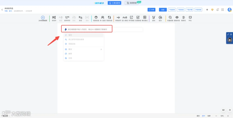Expand the 翻译 translate submenu arrow
The width and height of the screenshot is (233, 118).
pos(101,49)
